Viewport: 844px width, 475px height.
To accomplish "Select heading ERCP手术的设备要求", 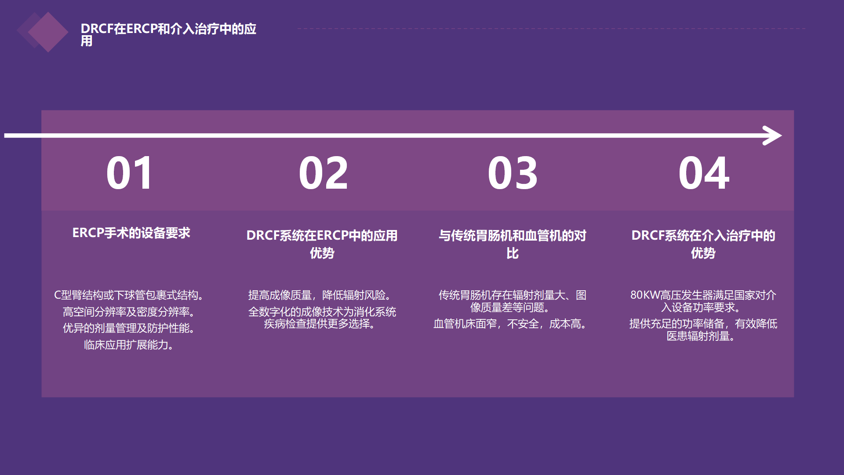I will pyautogui.click(x=131, y=233).
